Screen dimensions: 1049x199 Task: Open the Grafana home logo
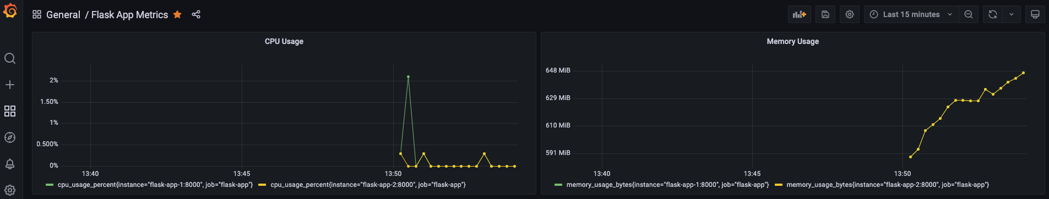10,10
